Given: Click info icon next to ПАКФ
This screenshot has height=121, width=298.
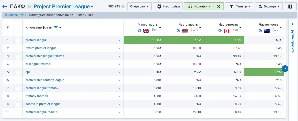Looking at the screenshot, I should (x=29, y=6).
